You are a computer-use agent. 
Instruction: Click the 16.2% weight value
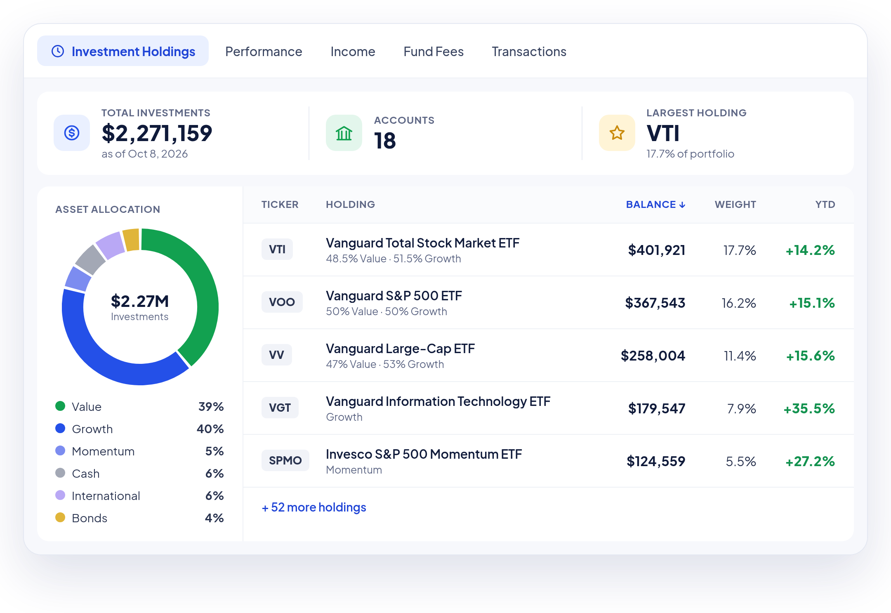(x=738, y=303)
